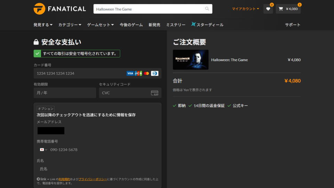Click the Star Deal star icon
This screenshot has width=334, height=188.
coord(193,24)
